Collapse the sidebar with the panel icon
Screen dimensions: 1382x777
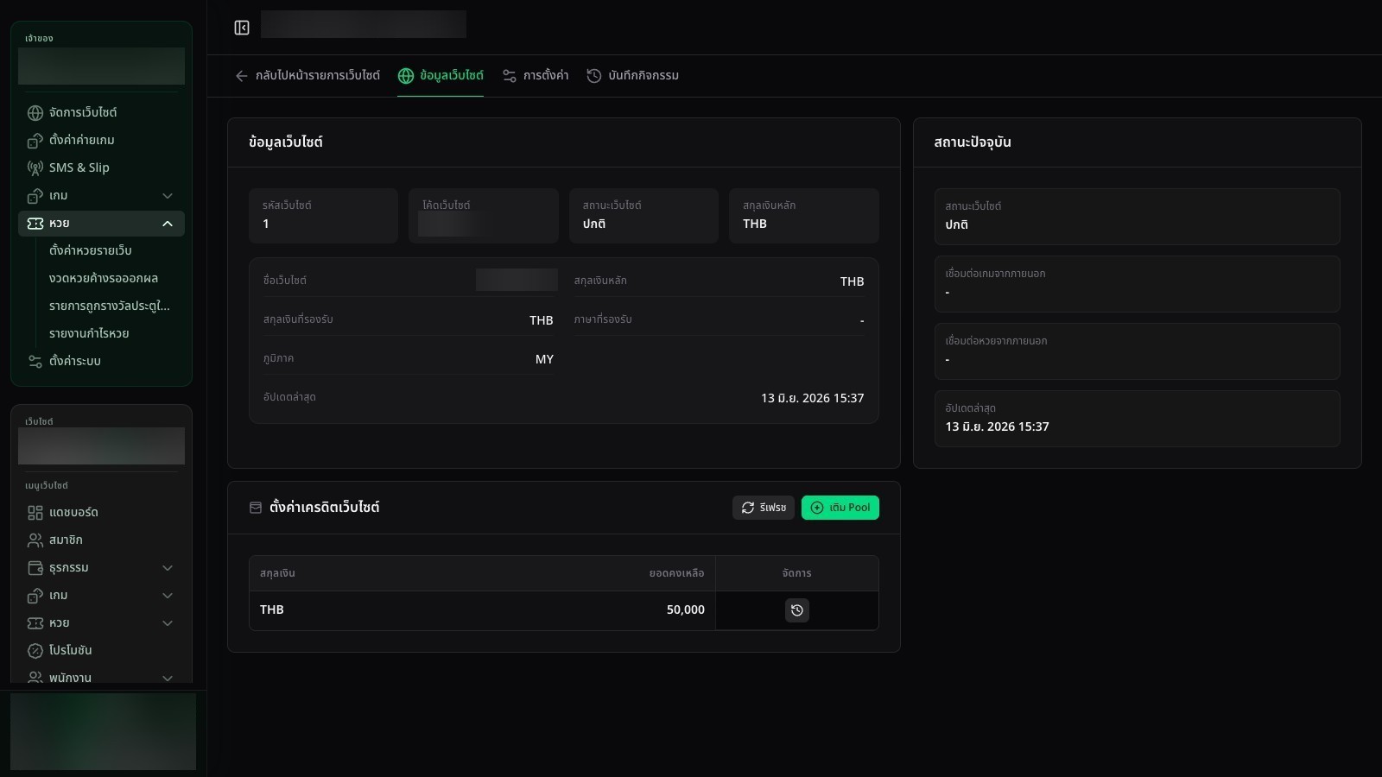pos(242,28)
